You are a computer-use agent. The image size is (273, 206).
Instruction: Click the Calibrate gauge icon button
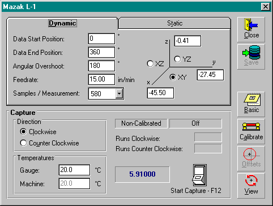251,131
